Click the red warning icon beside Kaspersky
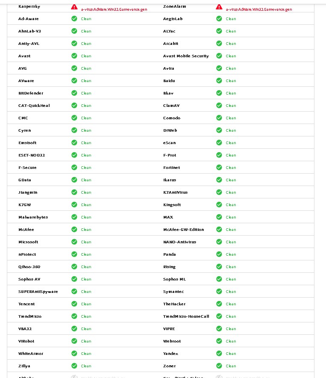This screenshot has width=326, height=378. tap(74, 7)
